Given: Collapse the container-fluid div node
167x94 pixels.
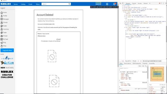Looking at the screenshot, I should coord(124,12).
